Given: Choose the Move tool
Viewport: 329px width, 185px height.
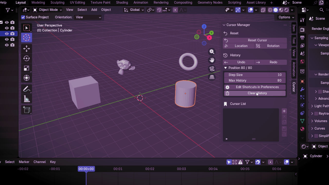Looking at the screenshot, I should click(26, 49).
